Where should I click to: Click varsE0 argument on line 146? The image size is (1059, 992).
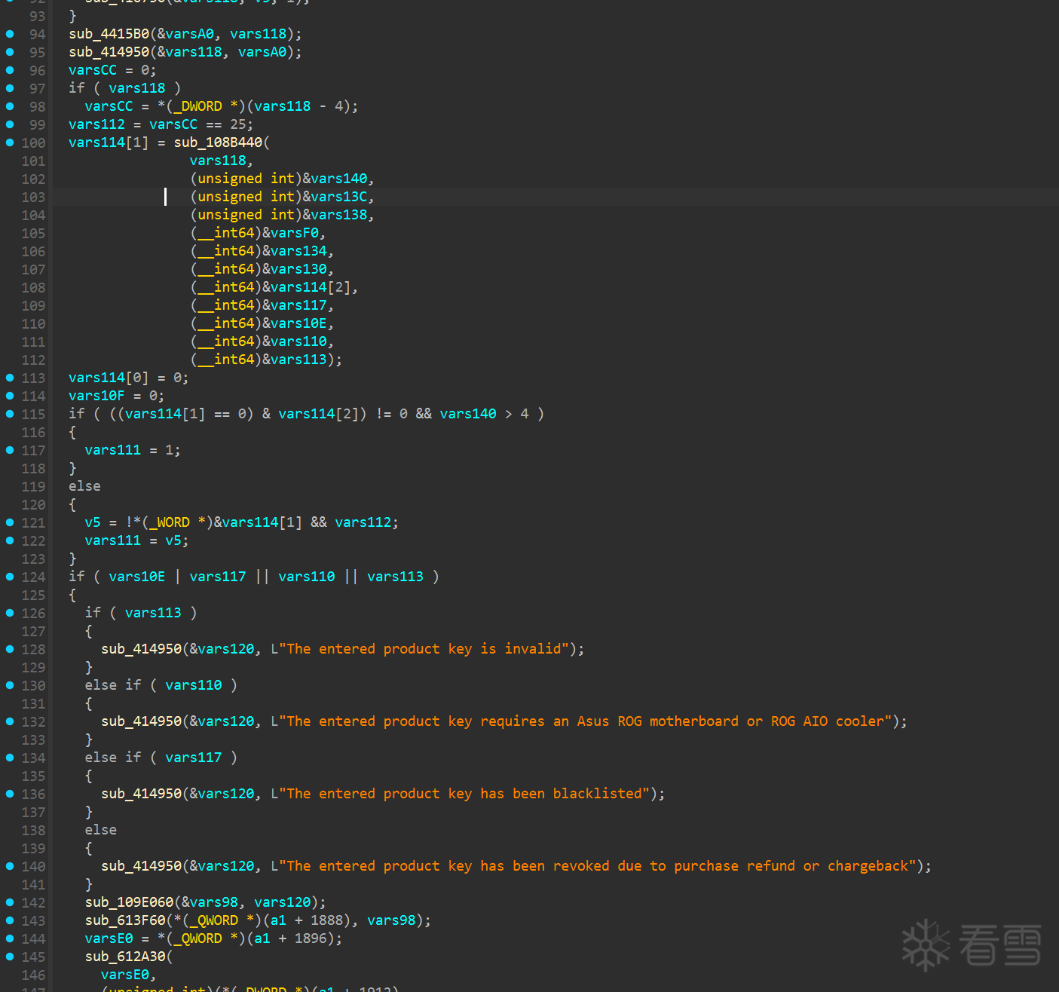[125, 975]
